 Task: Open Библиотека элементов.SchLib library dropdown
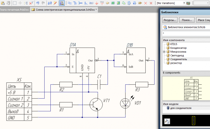click(186, 27)
